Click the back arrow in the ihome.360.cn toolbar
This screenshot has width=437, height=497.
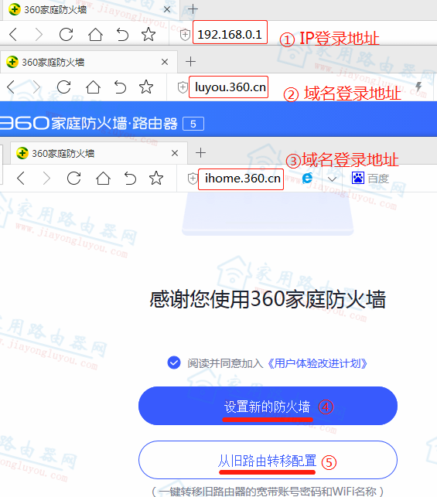pos(21,178)
